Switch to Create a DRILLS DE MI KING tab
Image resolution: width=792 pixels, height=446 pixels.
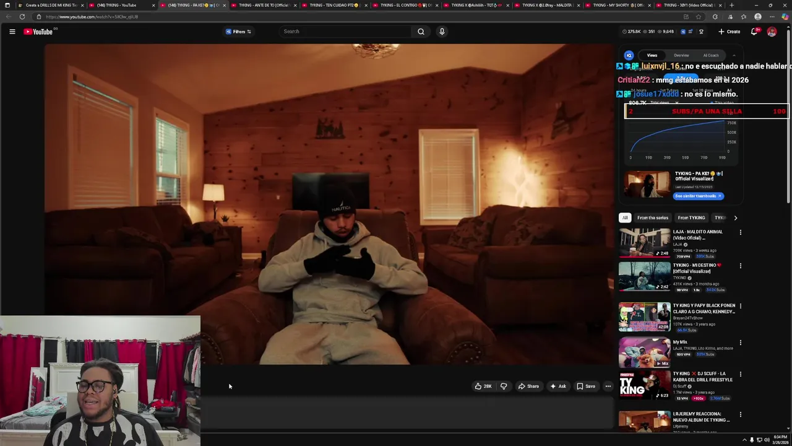click(x=51, y=5)
